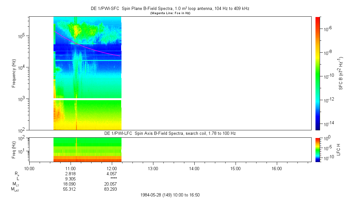Select the 15:00 time axis tick label
The height and width of the screenshot is (199, 349).
pyautogui.click(x=235, y=168)
